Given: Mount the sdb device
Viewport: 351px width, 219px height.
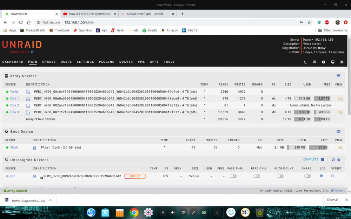Looking at the screenshot, I should tap(135, 176).
